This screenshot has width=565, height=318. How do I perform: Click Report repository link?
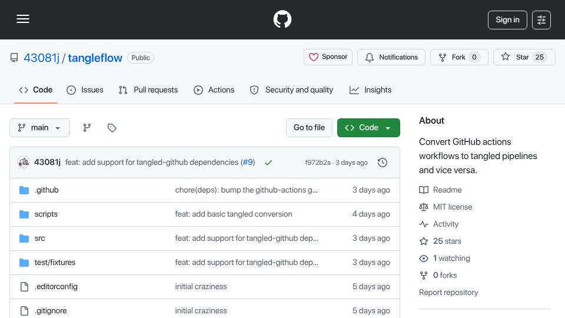448,293
